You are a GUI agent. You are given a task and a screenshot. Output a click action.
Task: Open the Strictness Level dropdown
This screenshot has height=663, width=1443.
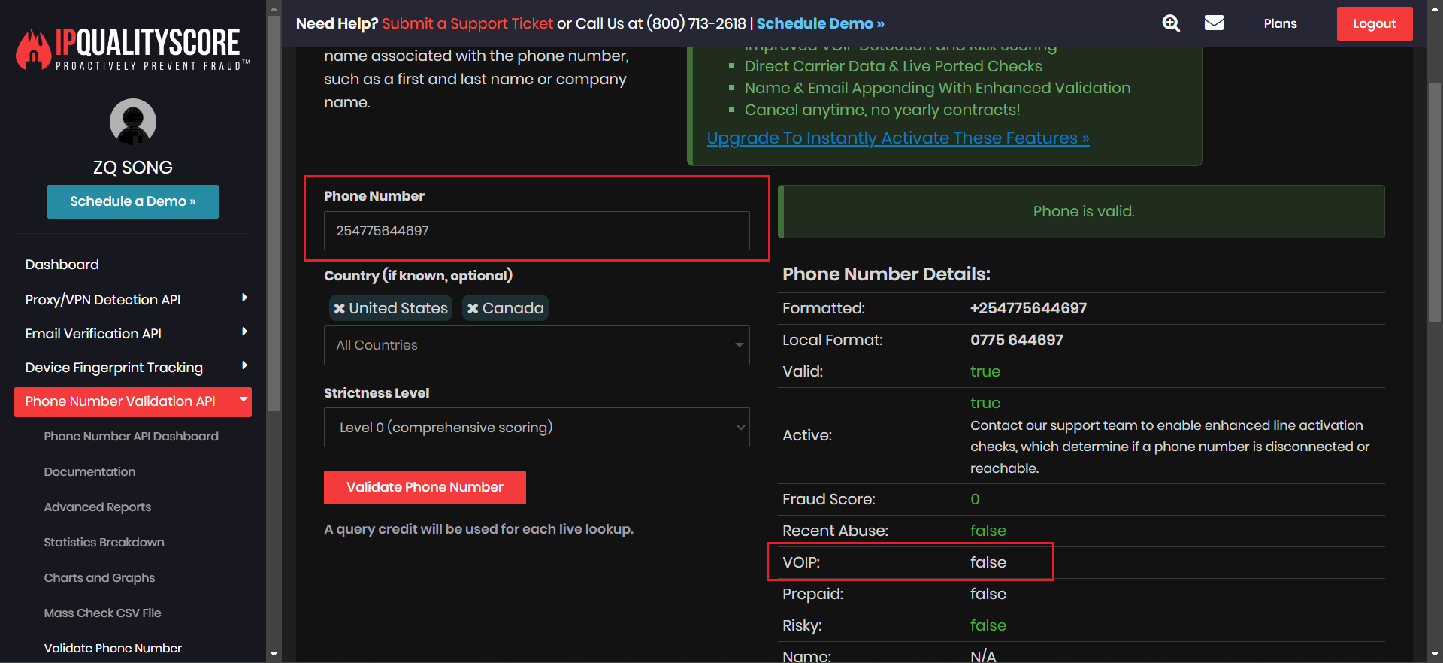tap(537, 427)
